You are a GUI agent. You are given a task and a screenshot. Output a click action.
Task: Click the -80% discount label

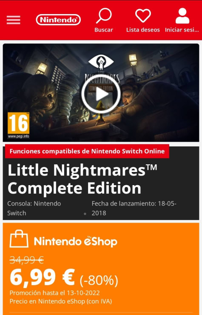(99, 280)
